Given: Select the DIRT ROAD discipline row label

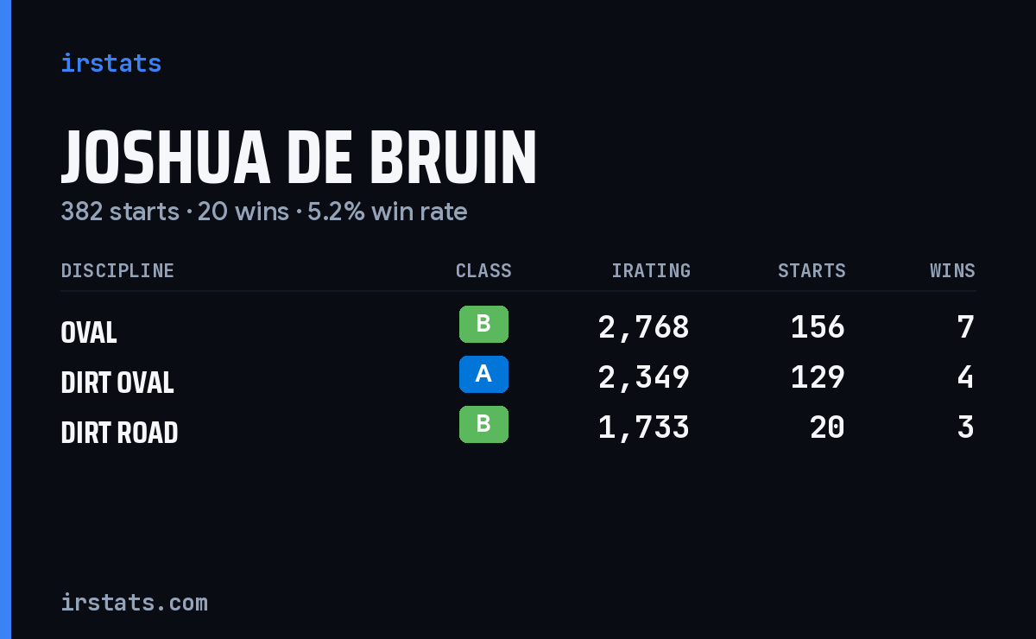Looking at the screenshot, I should tap(119, 433).
